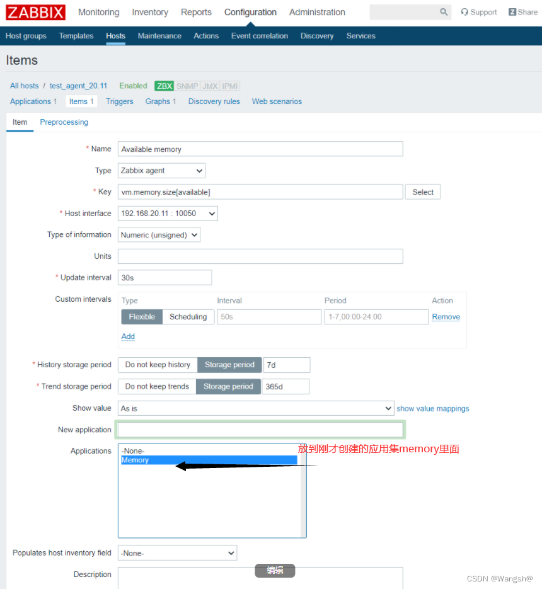Viewport: 542px width, 589px height.
Task: Open Type of information dropdown
Action: tap(159, 235)
